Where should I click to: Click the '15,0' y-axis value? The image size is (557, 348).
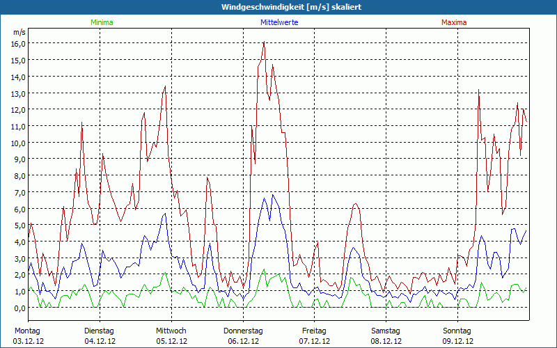(19, 60)
